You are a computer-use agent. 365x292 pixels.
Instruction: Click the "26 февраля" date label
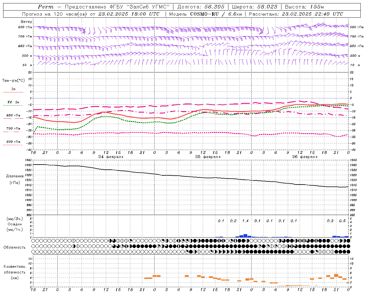click(x=305, y=157)
